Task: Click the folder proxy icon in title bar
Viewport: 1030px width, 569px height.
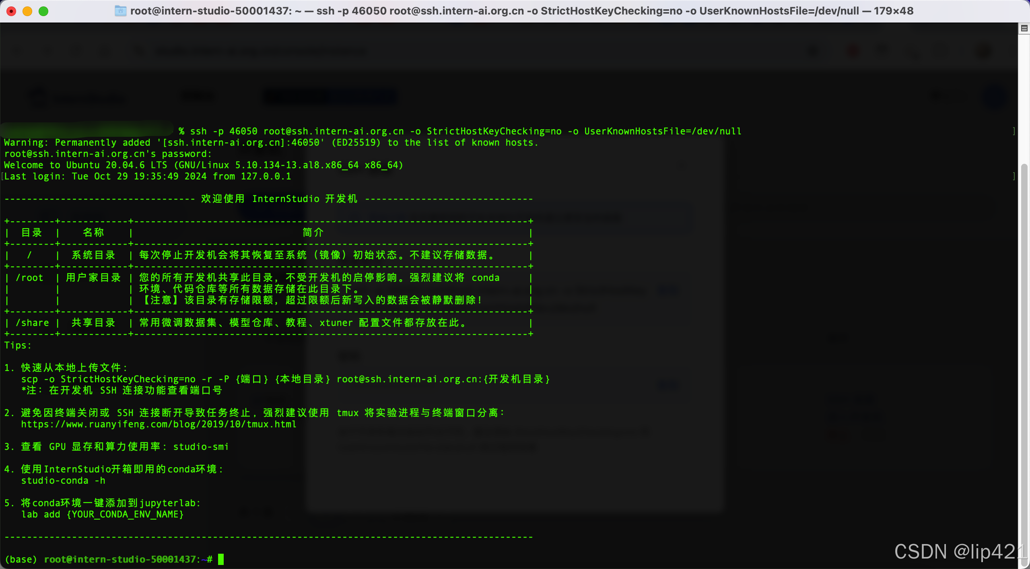Action: click(x=120, y=11)
